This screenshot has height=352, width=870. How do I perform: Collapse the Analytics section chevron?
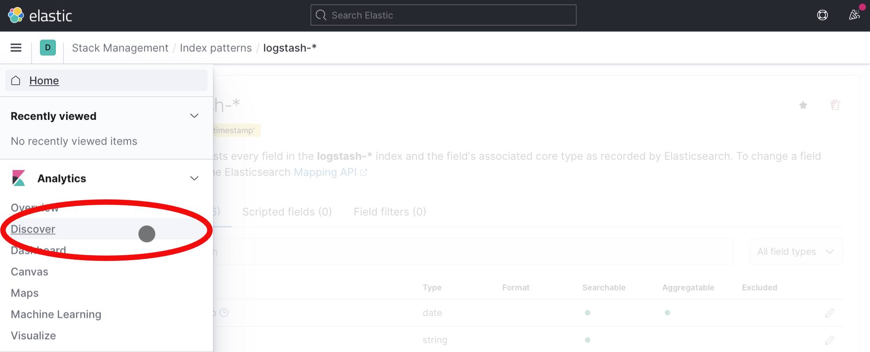pyautogui.click(x=194, y=178)
